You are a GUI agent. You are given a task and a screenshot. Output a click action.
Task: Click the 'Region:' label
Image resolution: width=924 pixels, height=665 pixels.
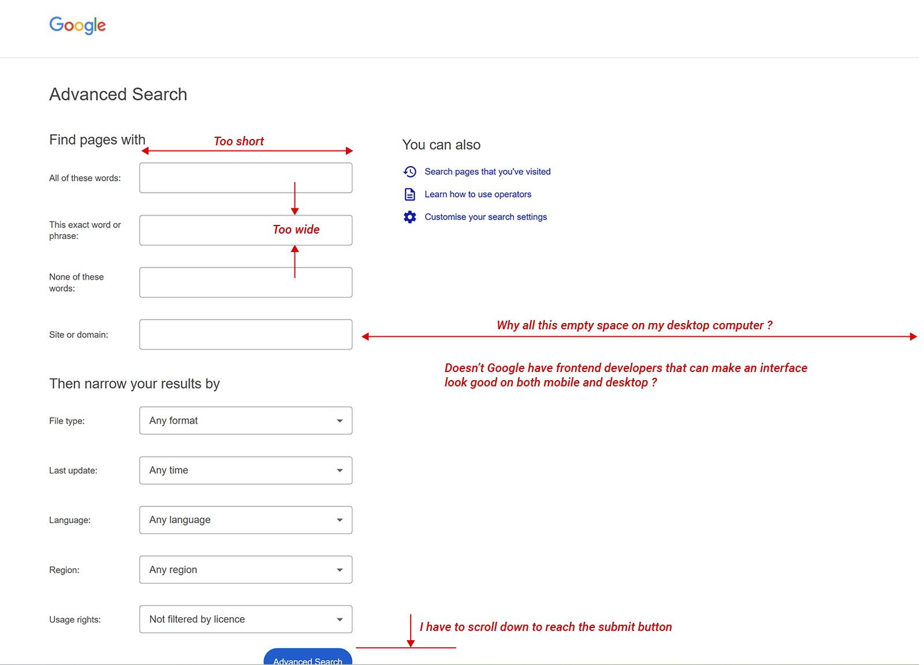coord(64,570)
